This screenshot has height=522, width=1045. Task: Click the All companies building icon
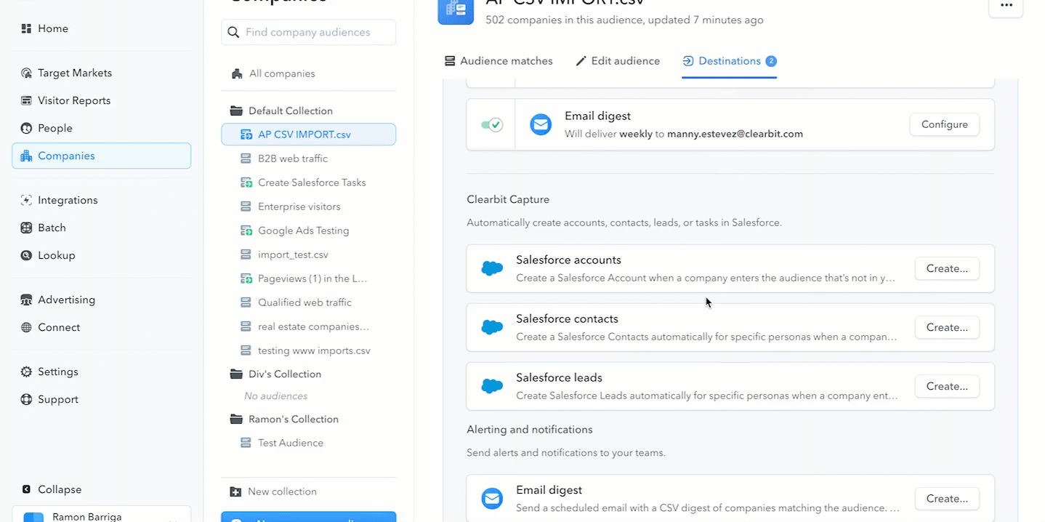click(236, 73)
